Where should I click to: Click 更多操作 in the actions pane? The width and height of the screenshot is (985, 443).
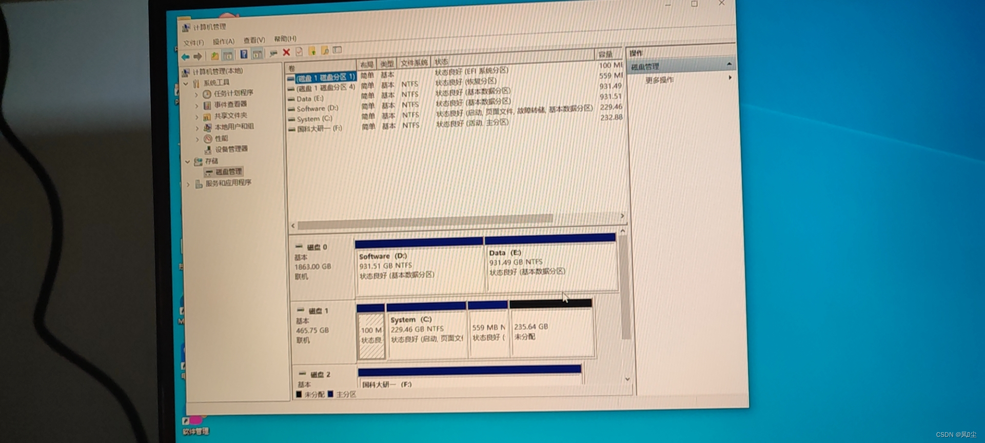pos(660,80)
